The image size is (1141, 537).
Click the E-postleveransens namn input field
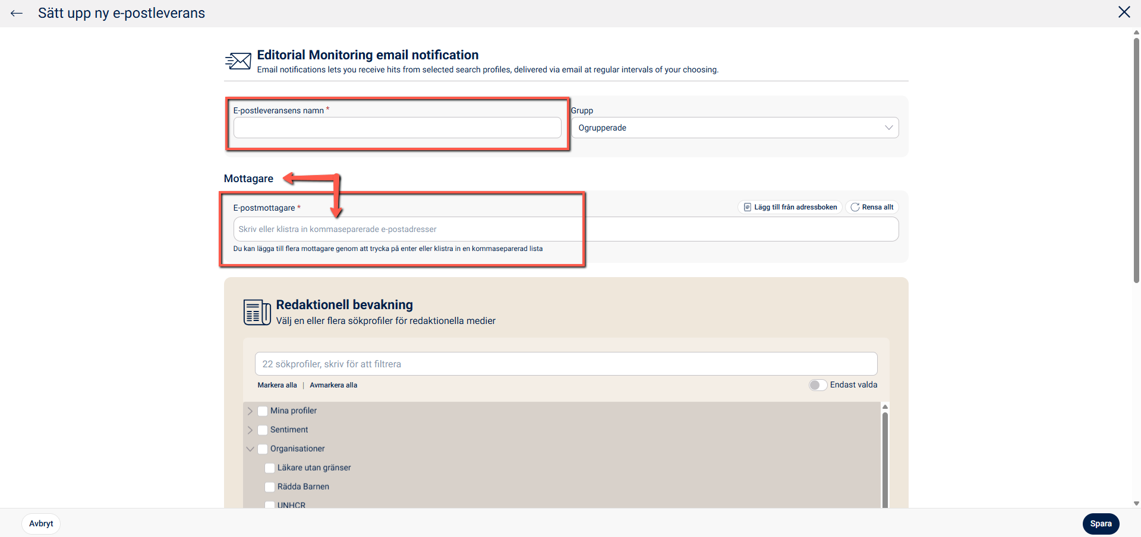[397, 128]
